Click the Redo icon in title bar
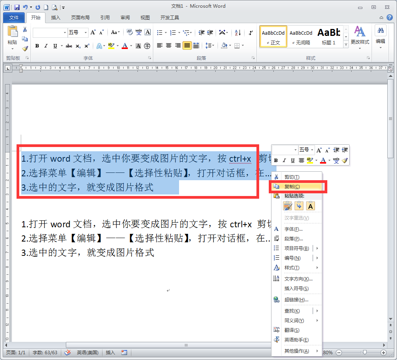 [x=38, y=7]
